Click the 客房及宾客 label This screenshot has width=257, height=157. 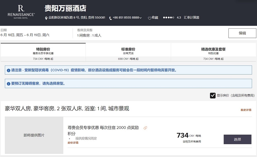(x=85, y=30)
